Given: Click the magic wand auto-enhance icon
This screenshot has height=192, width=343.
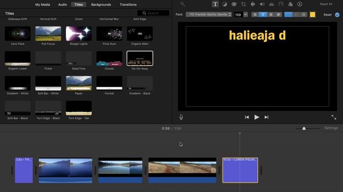Looking at the screenshot, I should coord(182,4).
